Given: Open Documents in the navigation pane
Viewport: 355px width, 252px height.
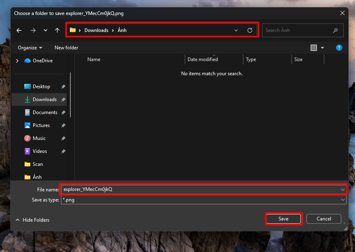Looking at the screenshot, I should pyautogui.click(x=41, y=112).
